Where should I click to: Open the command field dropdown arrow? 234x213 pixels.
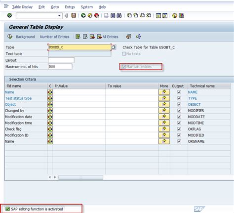click(59, 16)
